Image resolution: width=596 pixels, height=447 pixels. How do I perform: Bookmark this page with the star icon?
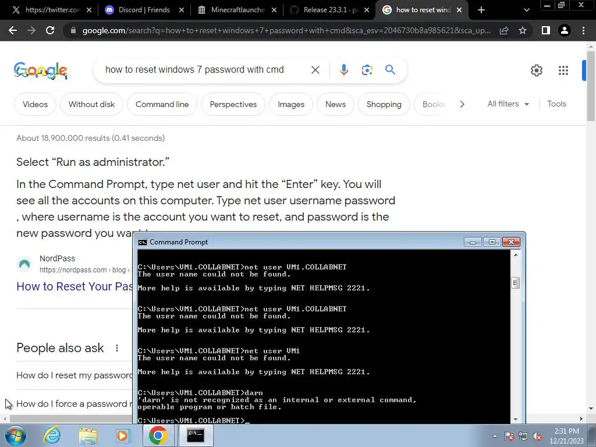(523, 30)
